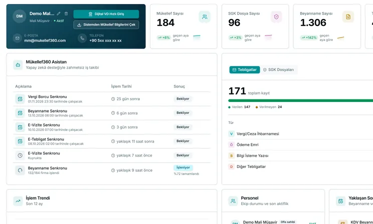Viewport: 373px width, 224px height.
Task: Select the Vergi Borcu Senkronu row title
Action: pyautogui.click(x=47, y=96)
